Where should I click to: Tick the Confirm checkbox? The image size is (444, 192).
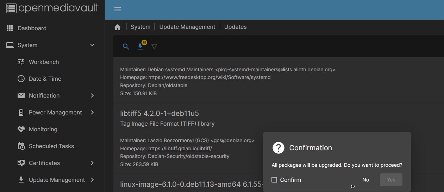(274, 180)
